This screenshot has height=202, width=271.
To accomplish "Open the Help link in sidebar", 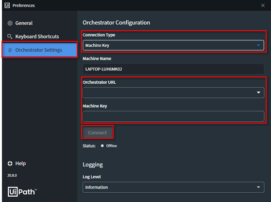I will click(20, 164).
